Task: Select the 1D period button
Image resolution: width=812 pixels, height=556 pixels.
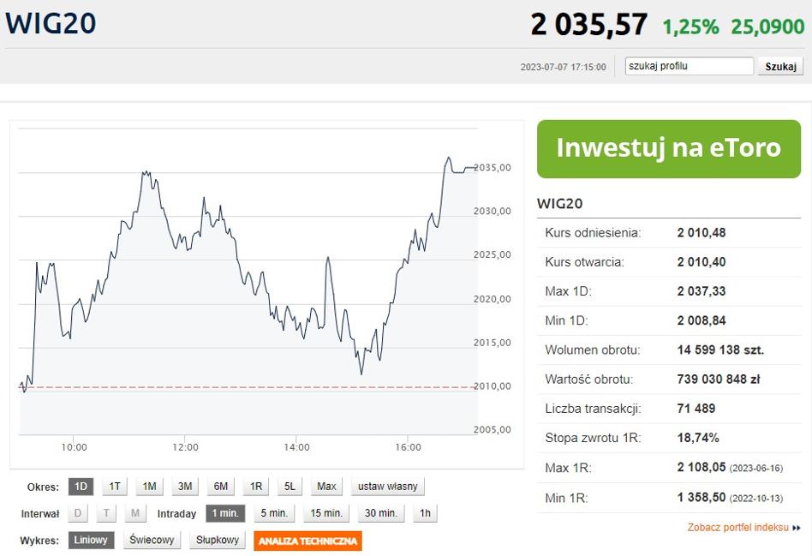Action: click(x=81, y=487)
